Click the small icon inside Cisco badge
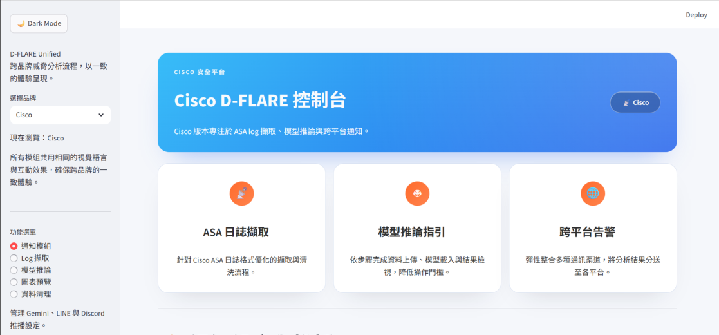The image size is (719, 335). click(626, 102)
